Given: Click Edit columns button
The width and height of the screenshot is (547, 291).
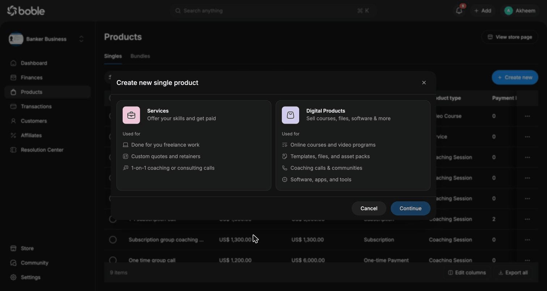Looking at the screenshot, I should click(467, 273).
